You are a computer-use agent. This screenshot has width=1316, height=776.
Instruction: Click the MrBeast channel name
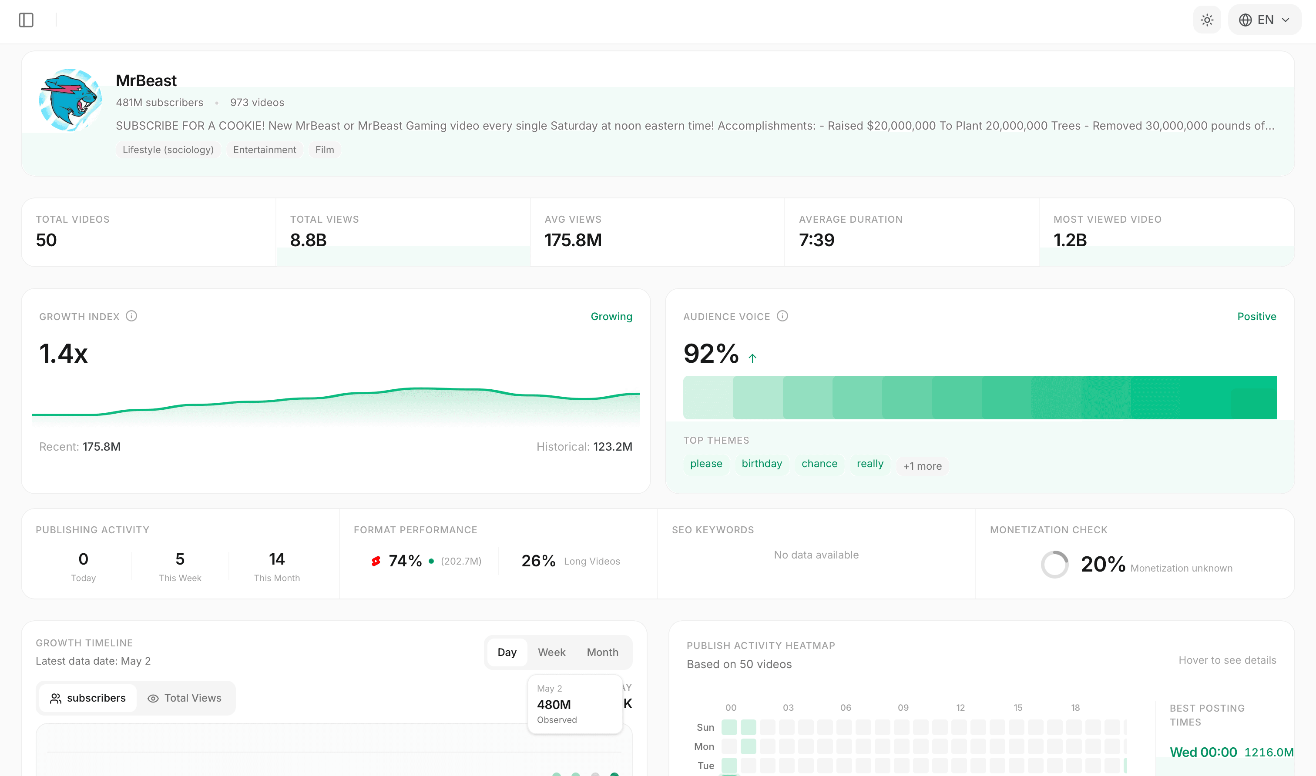click(x=146, y=80)
